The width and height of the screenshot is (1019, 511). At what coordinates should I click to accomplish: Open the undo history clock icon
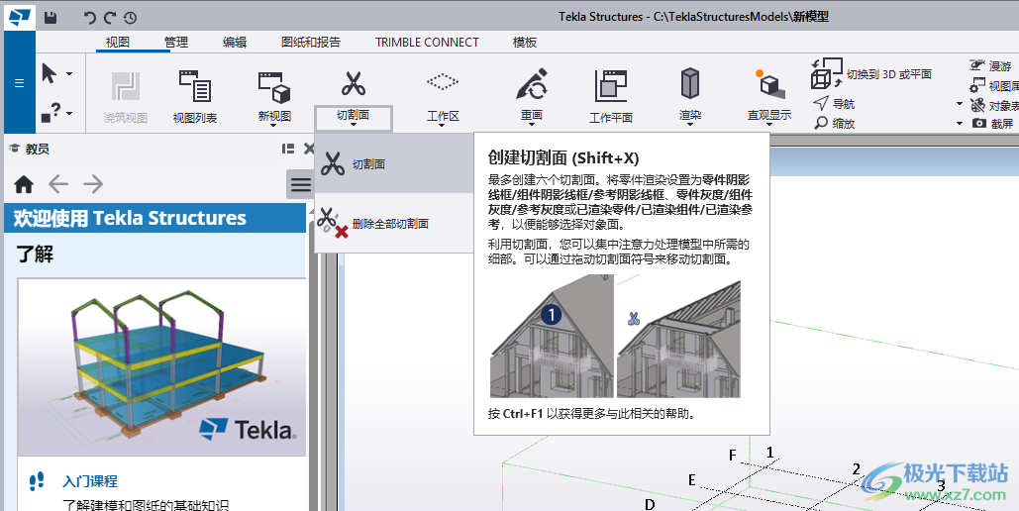130,18
